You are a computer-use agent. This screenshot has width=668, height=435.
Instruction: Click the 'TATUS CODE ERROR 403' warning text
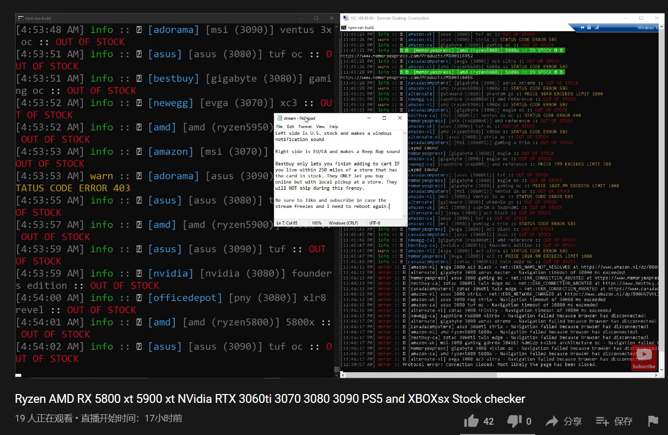pos(73,188)
